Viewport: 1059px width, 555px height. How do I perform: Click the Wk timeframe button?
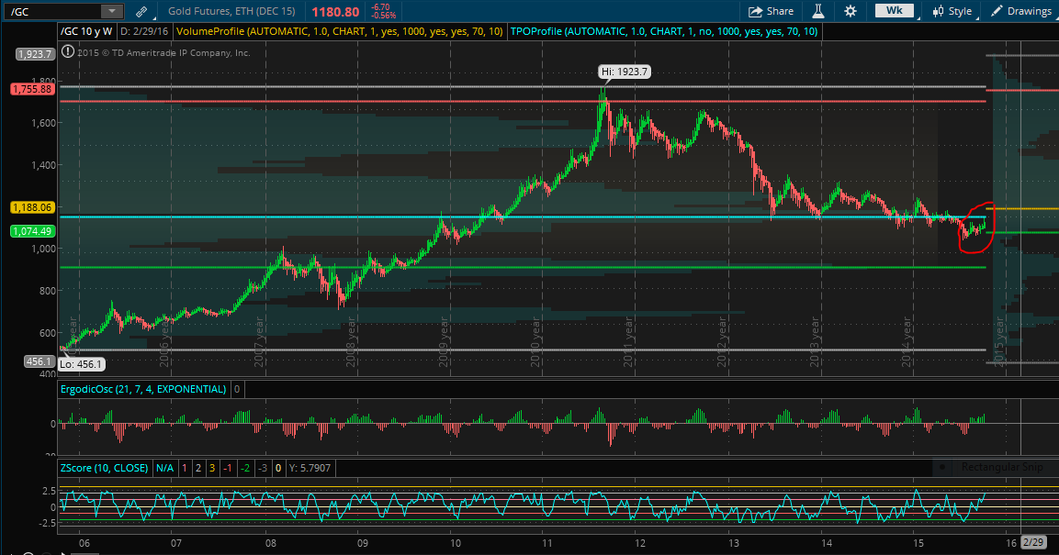pyautogui.click(x=895, y=10)
